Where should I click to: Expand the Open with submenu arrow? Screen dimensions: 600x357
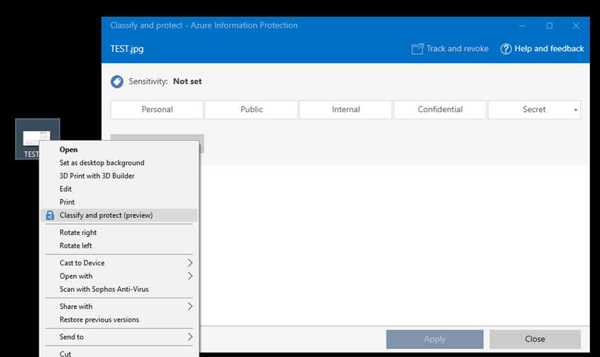(x=190, y=276)
